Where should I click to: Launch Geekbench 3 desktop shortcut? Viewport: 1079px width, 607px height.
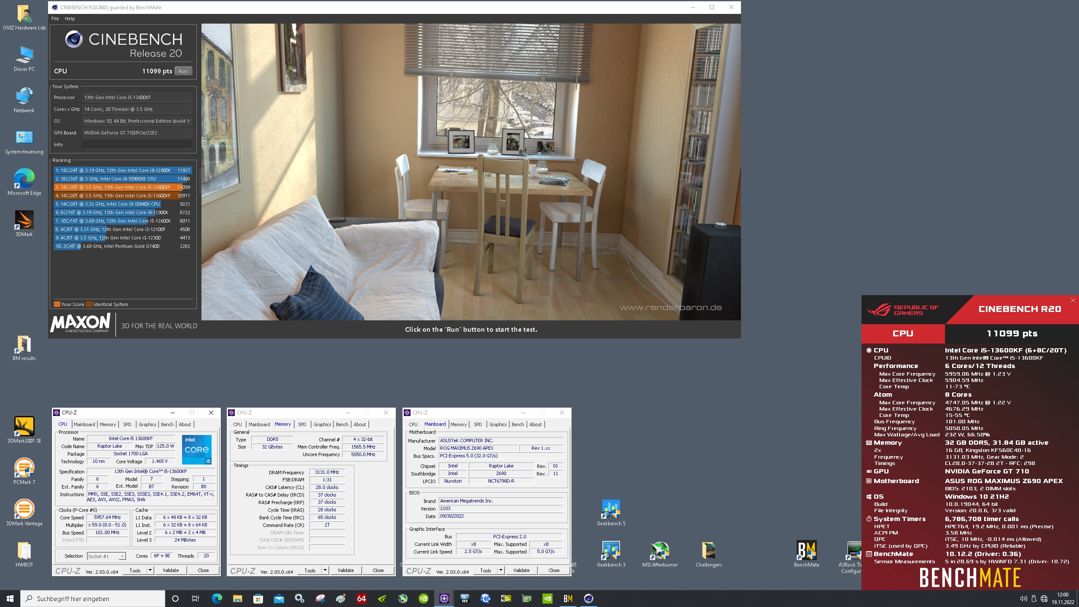tap(611, 555)
